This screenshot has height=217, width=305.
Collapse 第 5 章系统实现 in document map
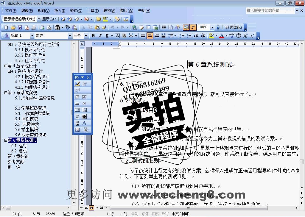tap(6, 93)
